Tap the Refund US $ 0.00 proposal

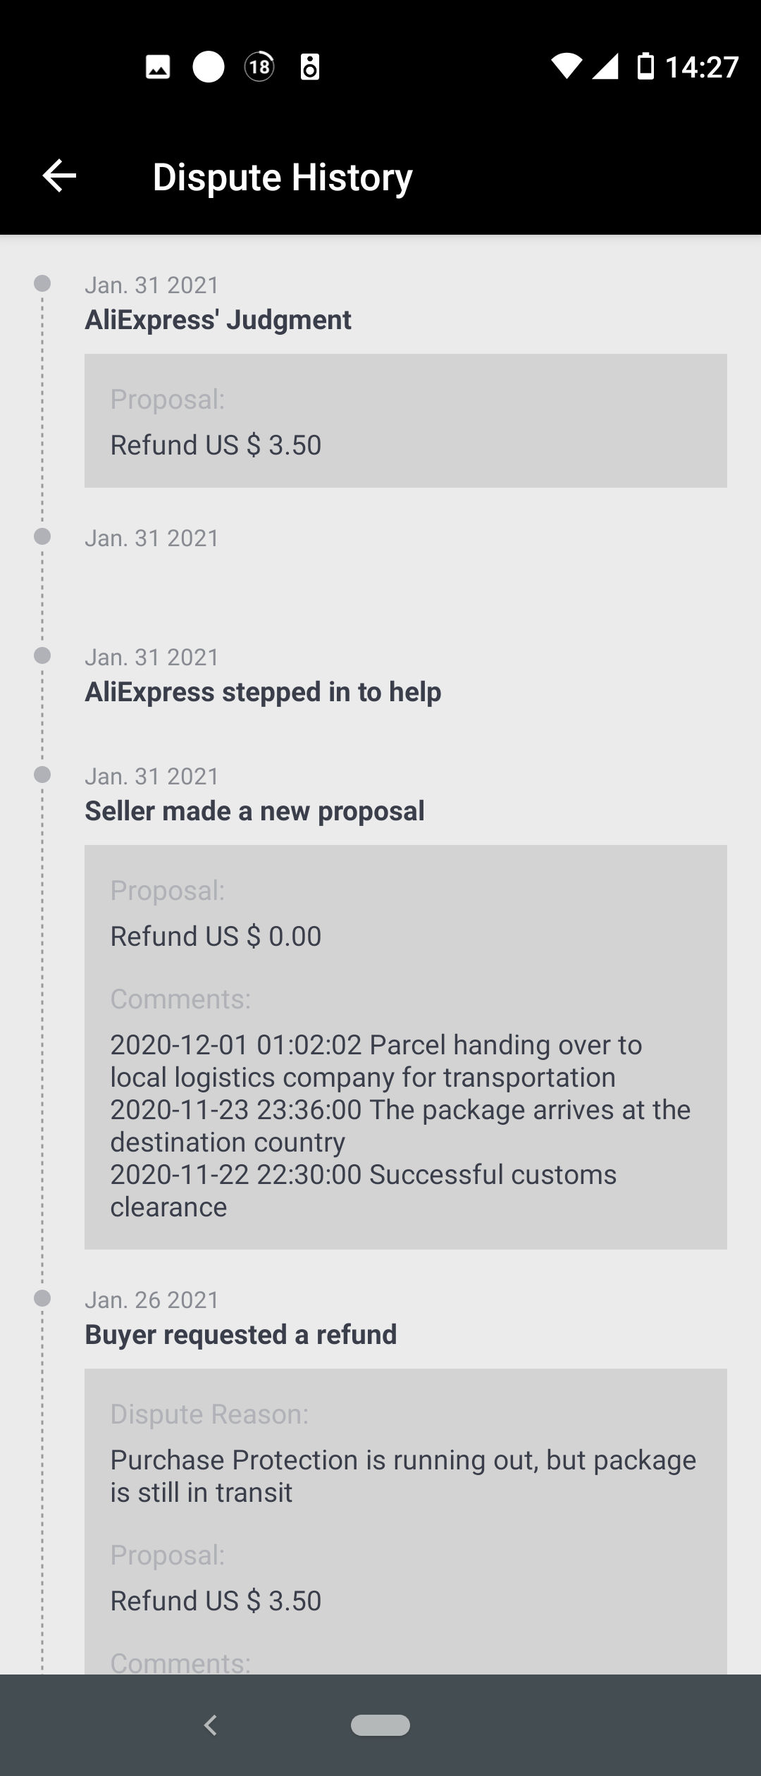pos(216,937)
